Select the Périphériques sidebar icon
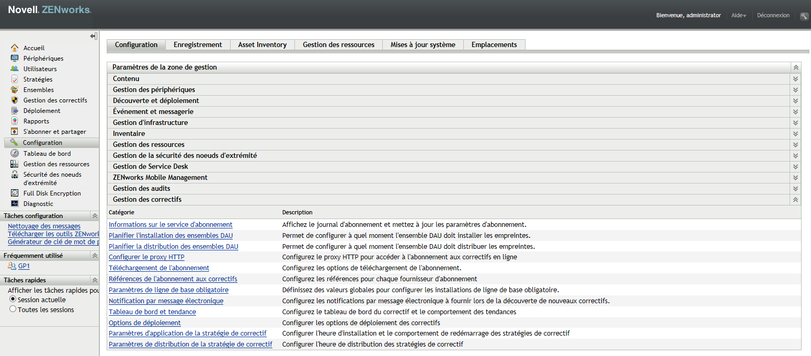The image size is (811, 356). 14,58
